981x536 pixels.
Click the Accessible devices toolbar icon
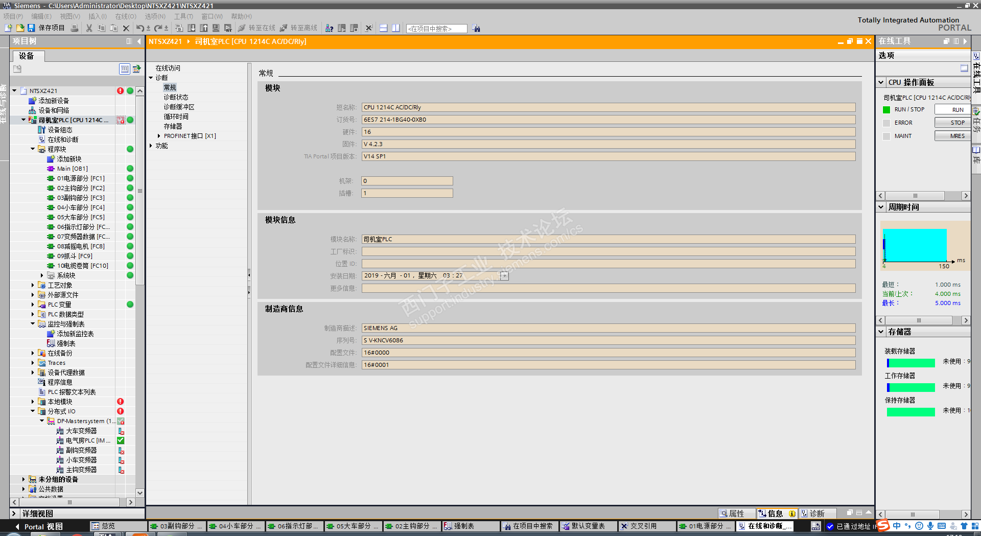coord(330,28)
